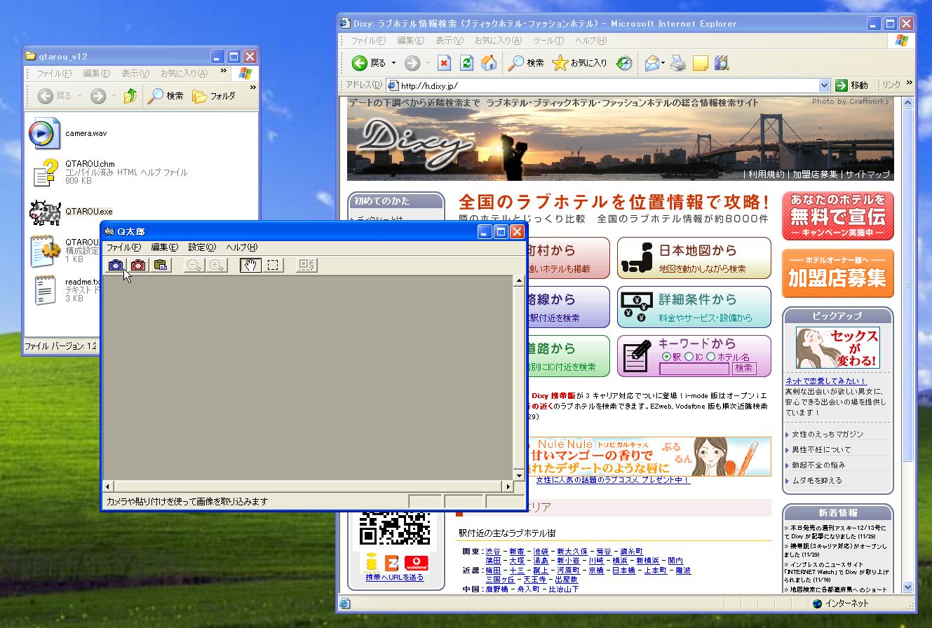Expand the qtarou_v12 menu bar overflow chevron
This screenshot has height=628, width=932.
click(224, 71)
